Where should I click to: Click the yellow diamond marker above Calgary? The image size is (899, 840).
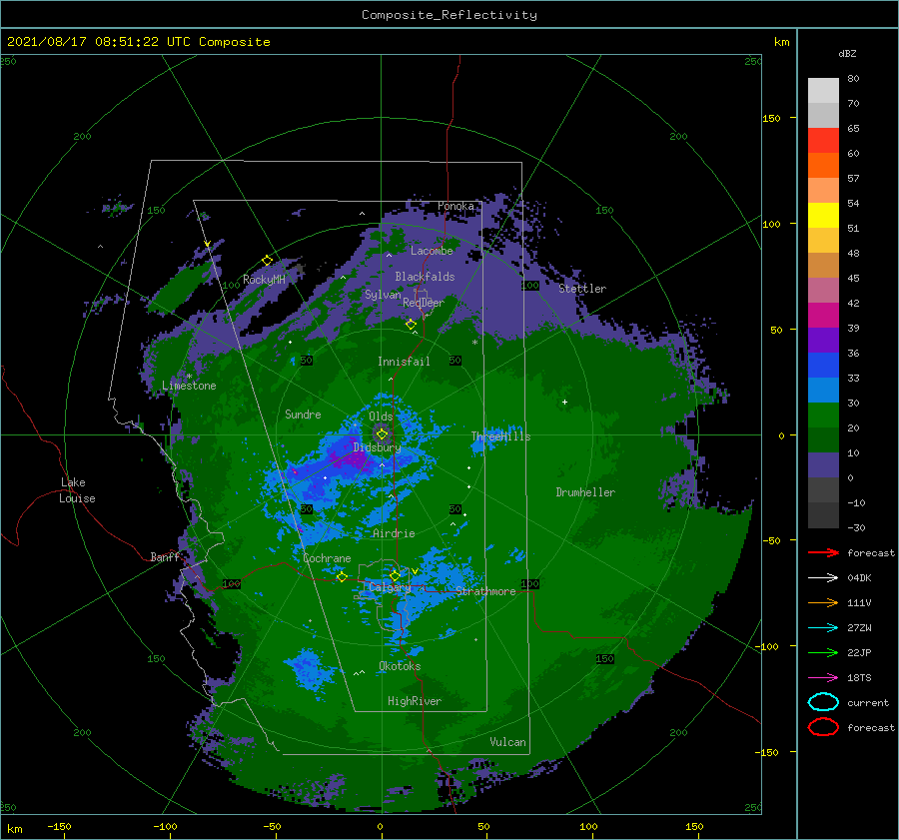click(395, 575)
